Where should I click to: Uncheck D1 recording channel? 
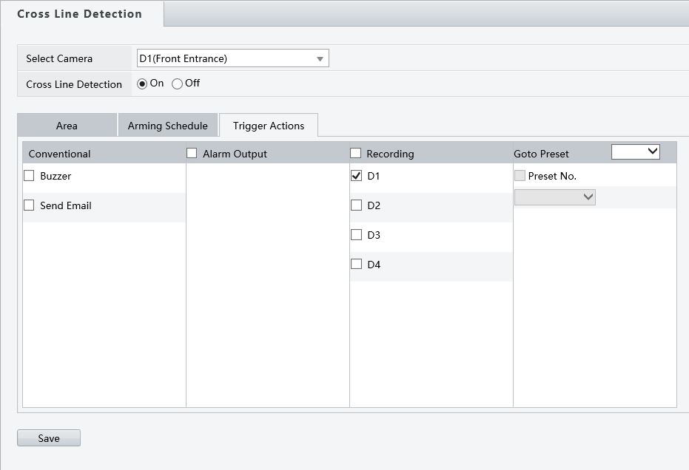tap(357, 176)
